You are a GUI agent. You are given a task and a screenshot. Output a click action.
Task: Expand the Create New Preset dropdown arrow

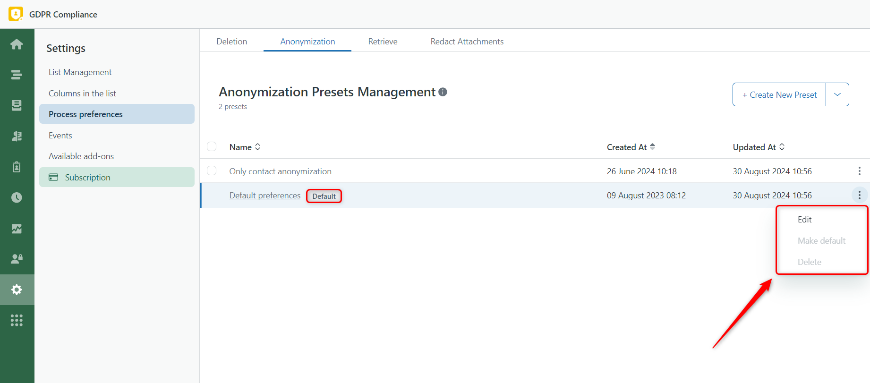point(837,94)
